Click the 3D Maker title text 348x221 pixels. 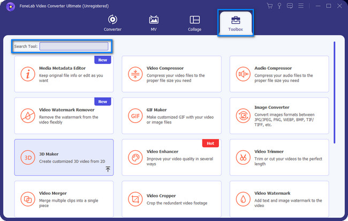pyautogui.click(x=49, y=154)
